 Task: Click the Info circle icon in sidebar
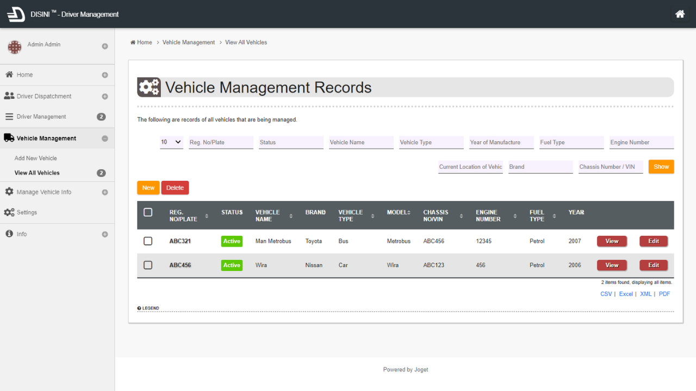click(x=9, y=234)
